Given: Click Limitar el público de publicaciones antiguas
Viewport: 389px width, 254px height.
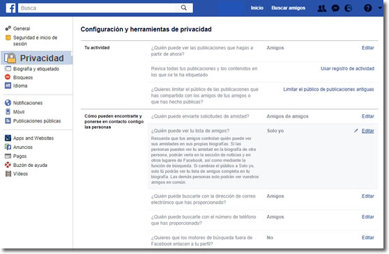Looking at the screenshot, I should (x=328, y=89).
